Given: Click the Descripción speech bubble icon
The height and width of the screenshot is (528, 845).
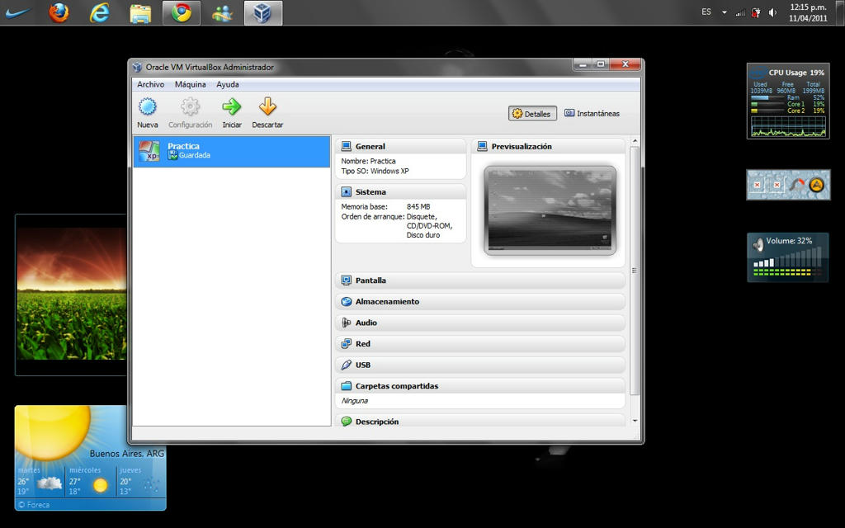Looking at the screenshot, I should click(346, 422).
